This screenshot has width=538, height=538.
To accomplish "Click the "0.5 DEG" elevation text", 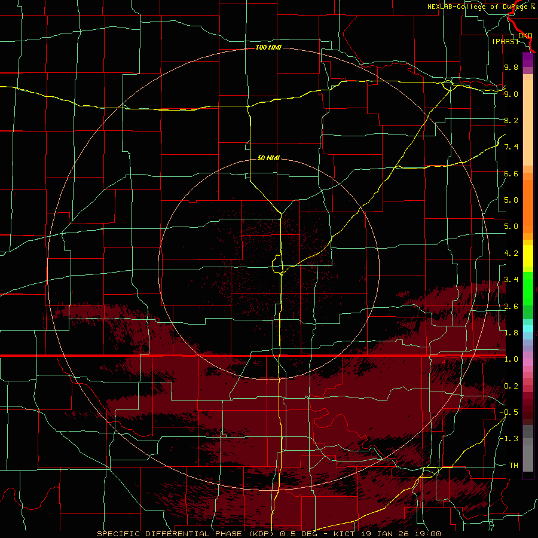I will tap(299, 534).
